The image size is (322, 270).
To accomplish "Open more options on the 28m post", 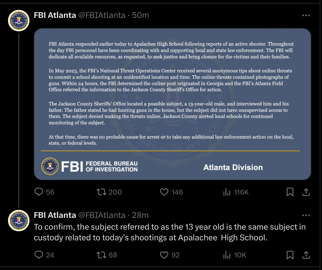I will point(306,215).
